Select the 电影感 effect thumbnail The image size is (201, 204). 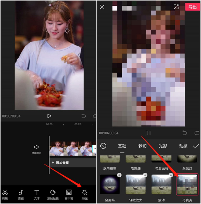pos(136,159)
